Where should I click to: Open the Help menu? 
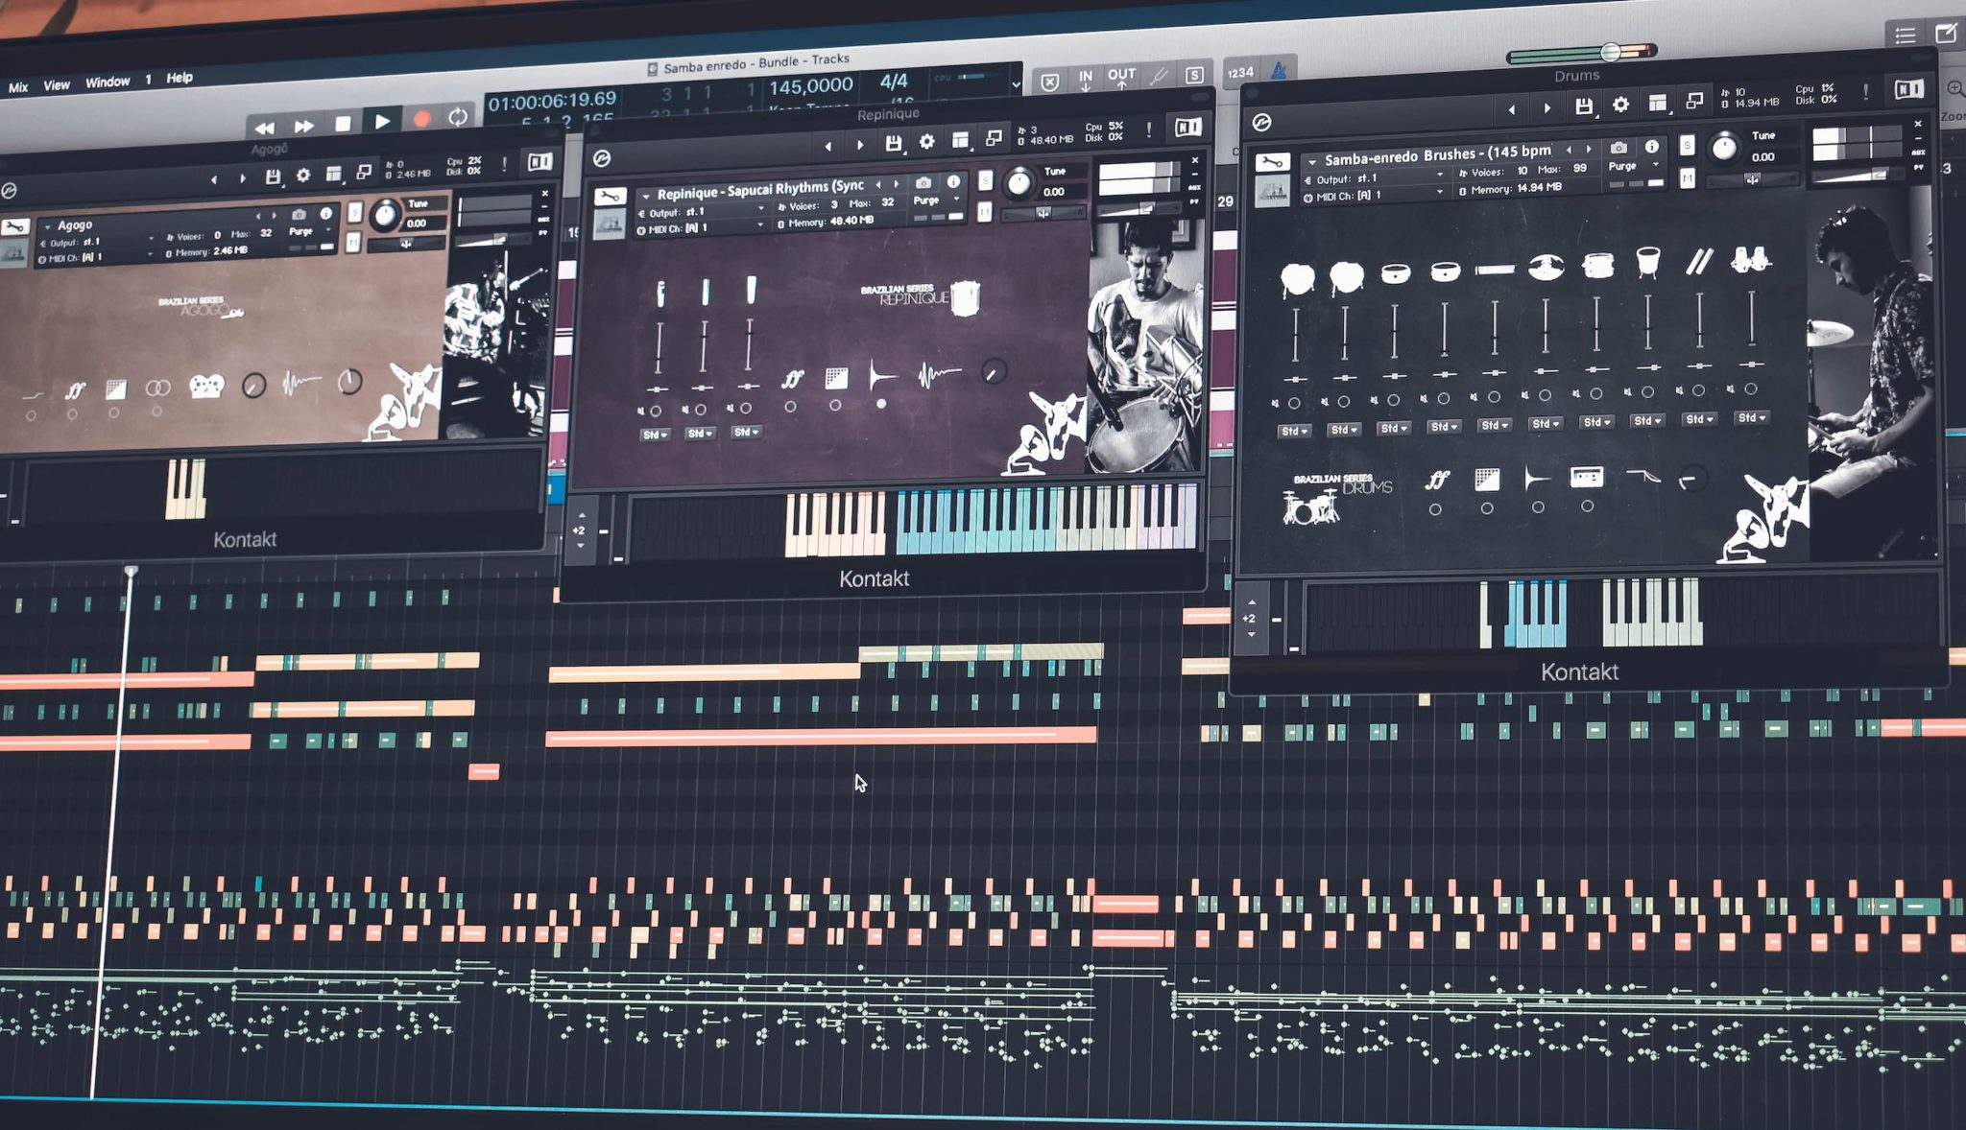(180, 78)
